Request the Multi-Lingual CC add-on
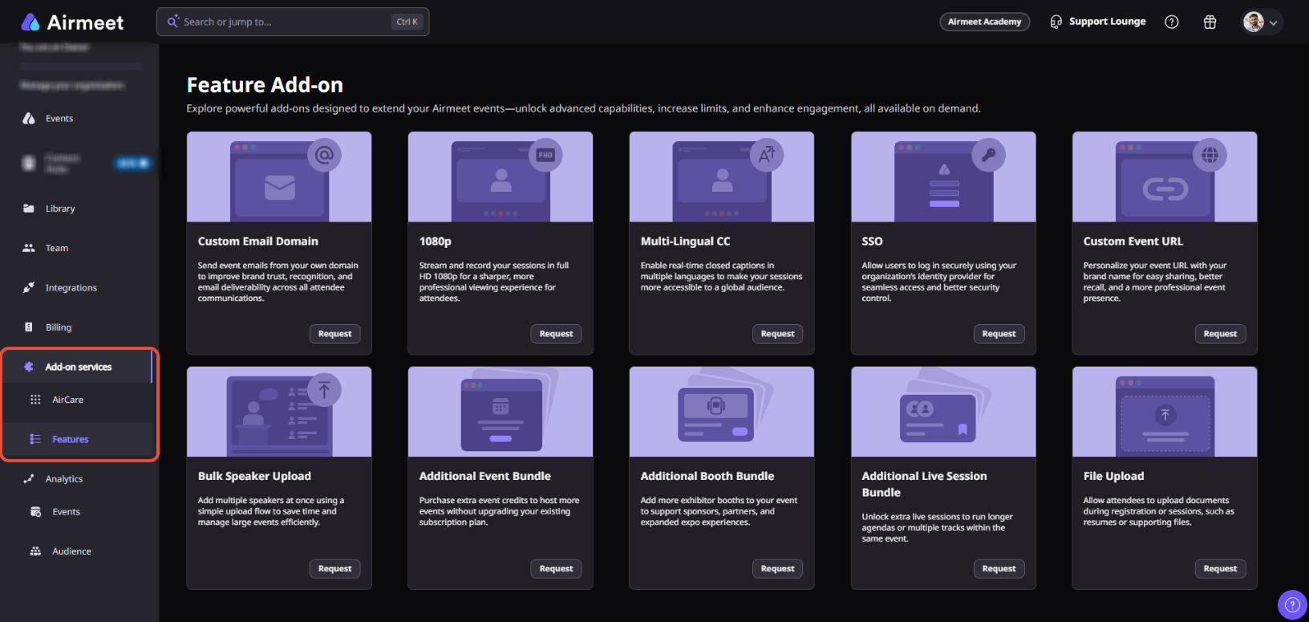Screen dimensions: 1309x622 click(777, 334)
